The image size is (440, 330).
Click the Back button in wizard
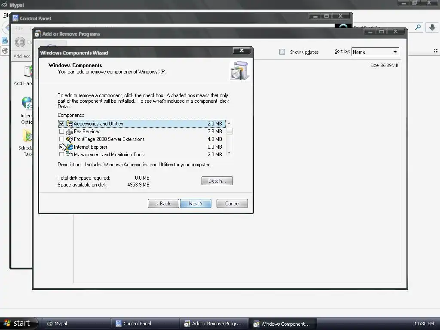point(163,203)
